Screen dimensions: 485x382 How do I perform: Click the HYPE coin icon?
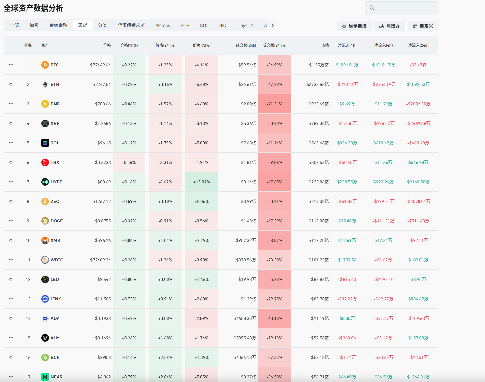45,182
